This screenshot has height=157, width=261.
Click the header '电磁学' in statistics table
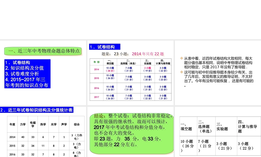33,125
